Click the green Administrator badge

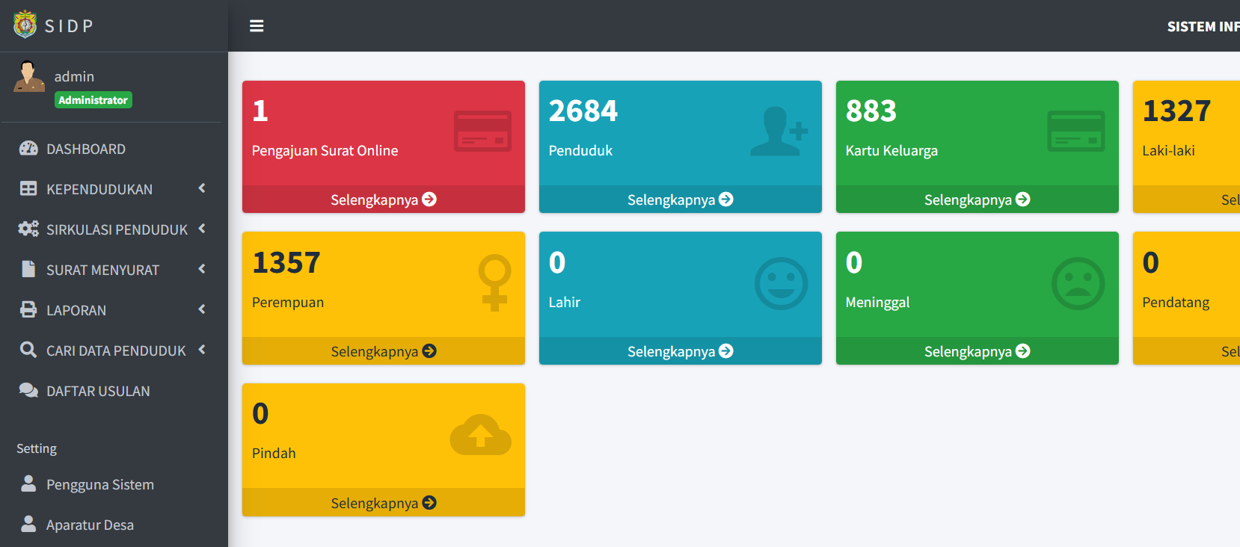(93, 100)
